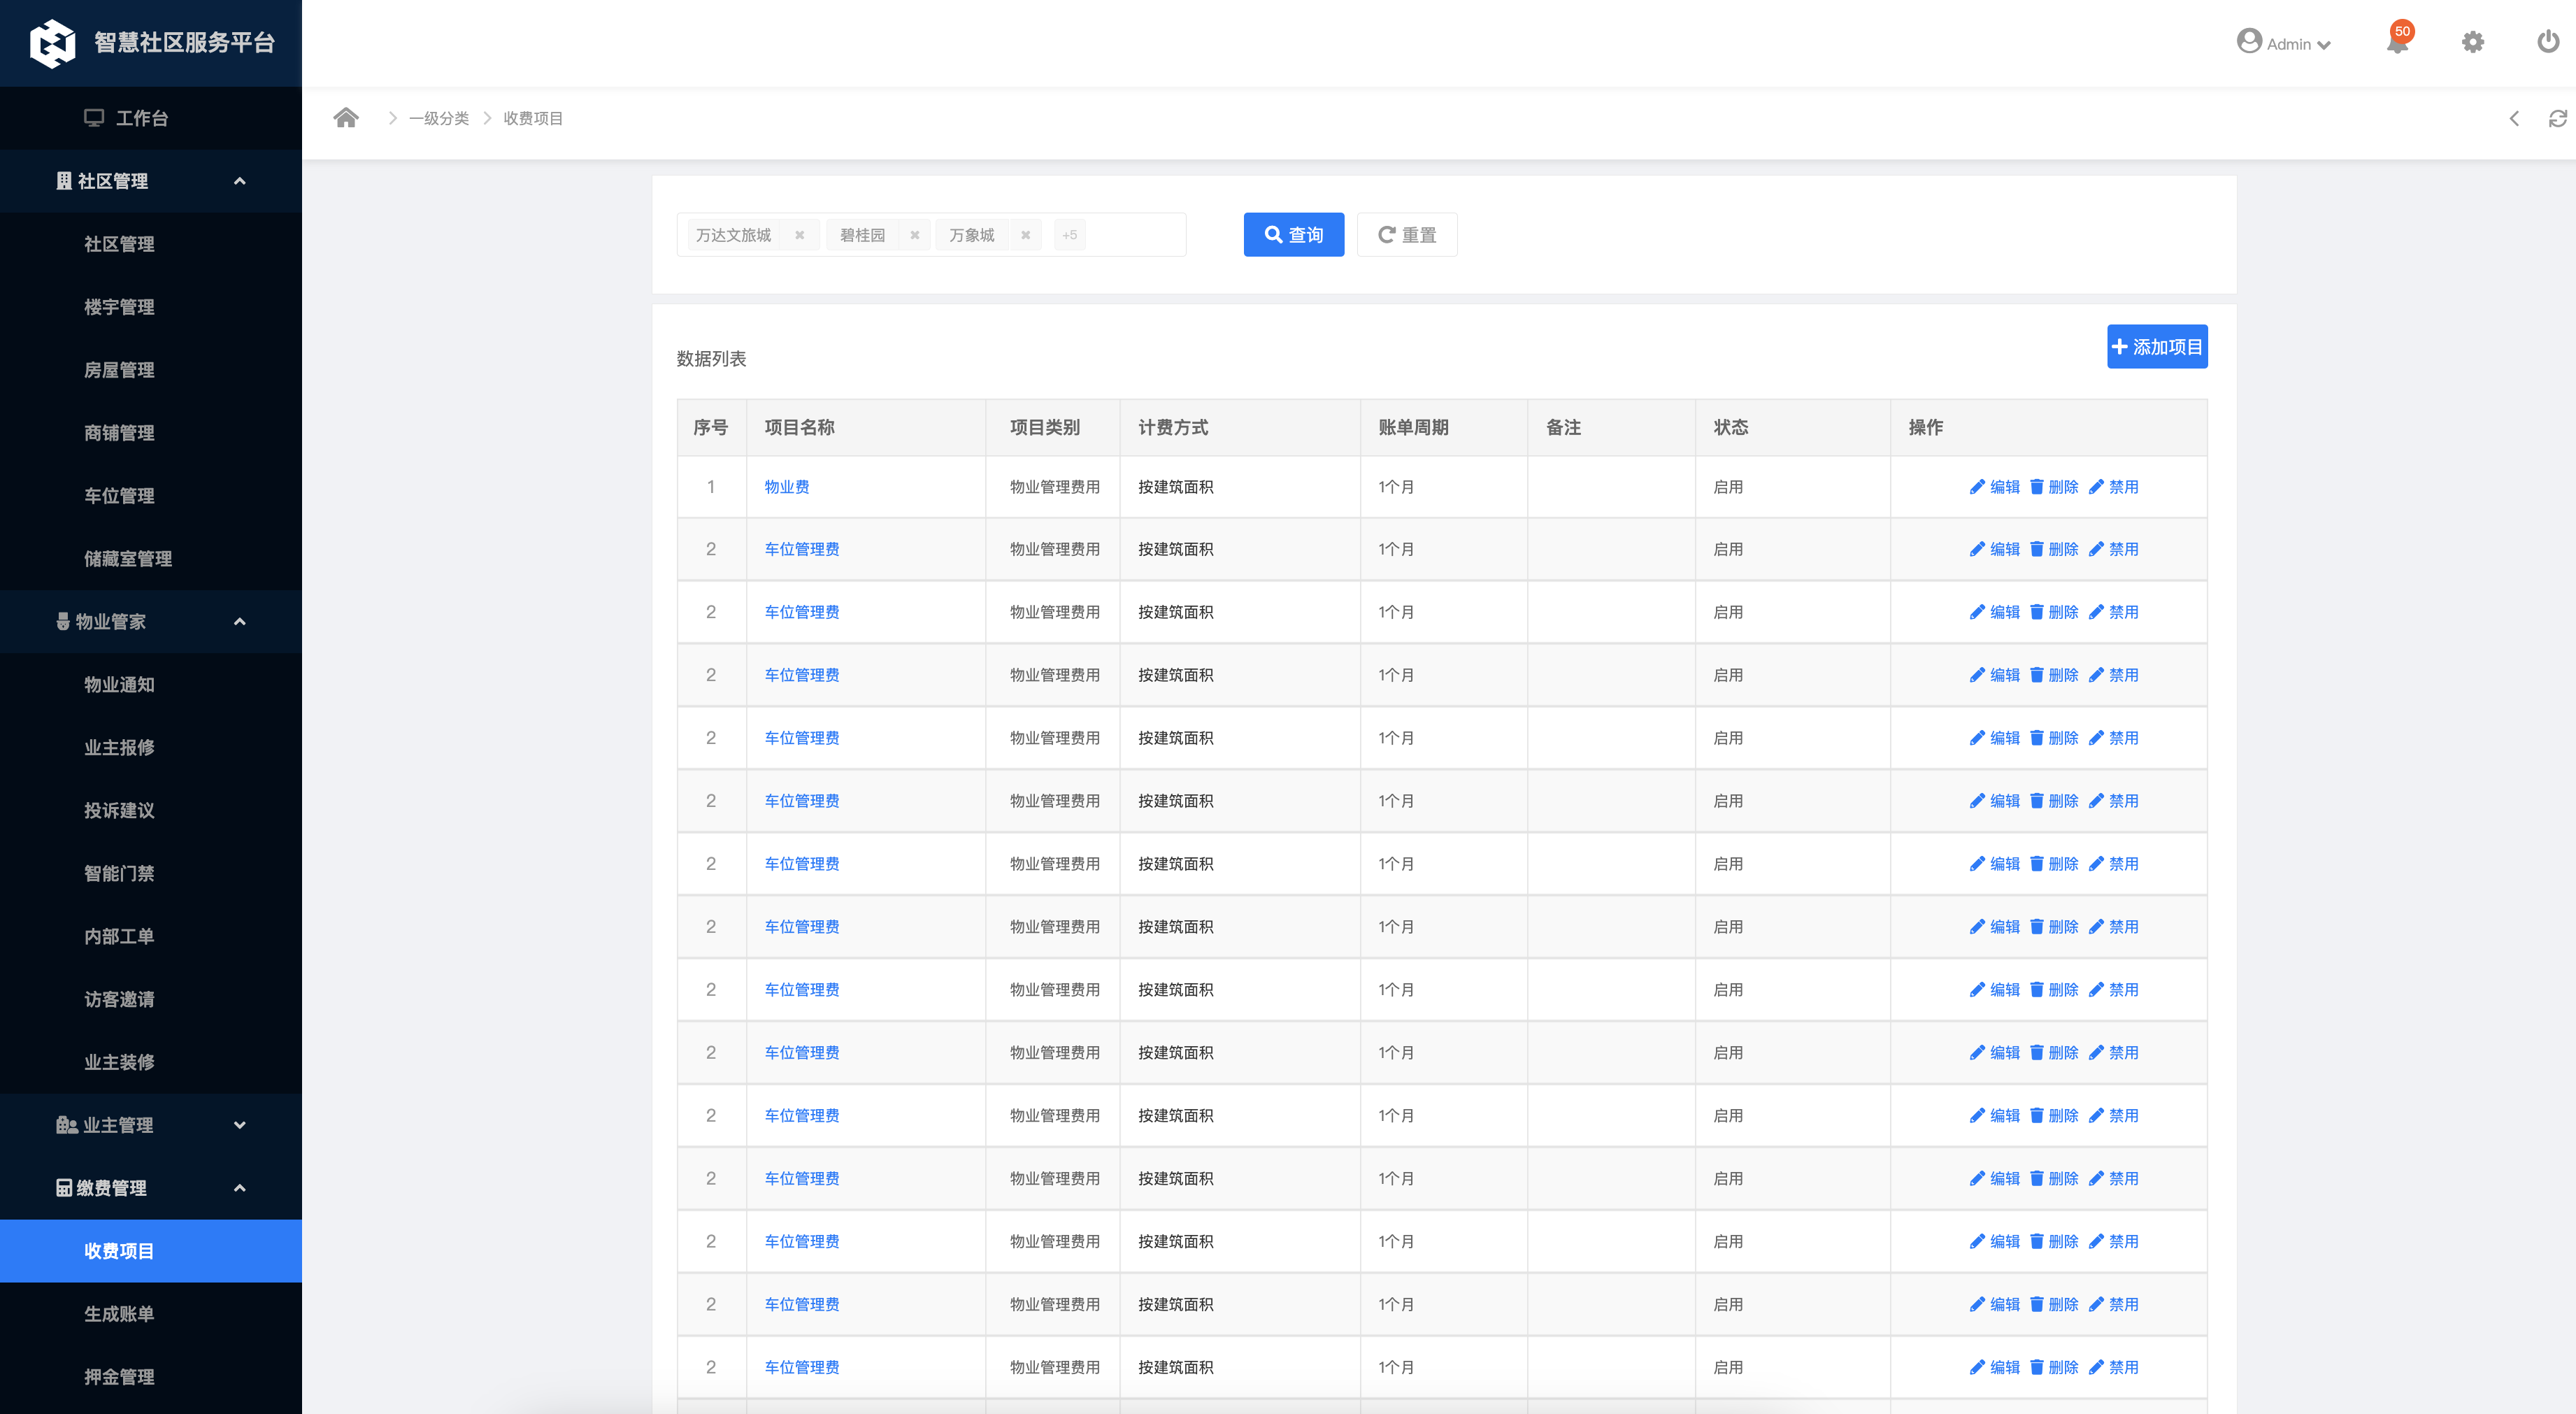Click the refresh icon at top right

pos(2557,118)
